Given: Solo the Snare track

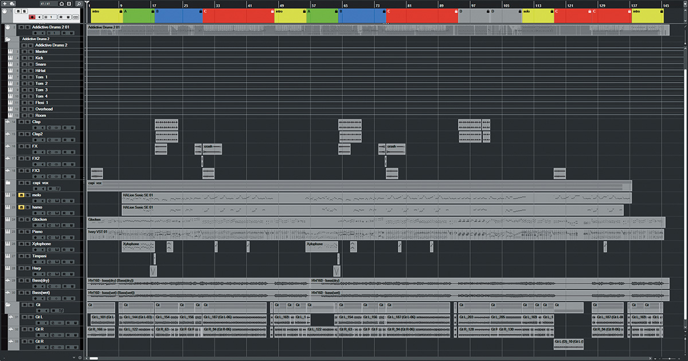Looking at the screenshot, I should [31, 64].
